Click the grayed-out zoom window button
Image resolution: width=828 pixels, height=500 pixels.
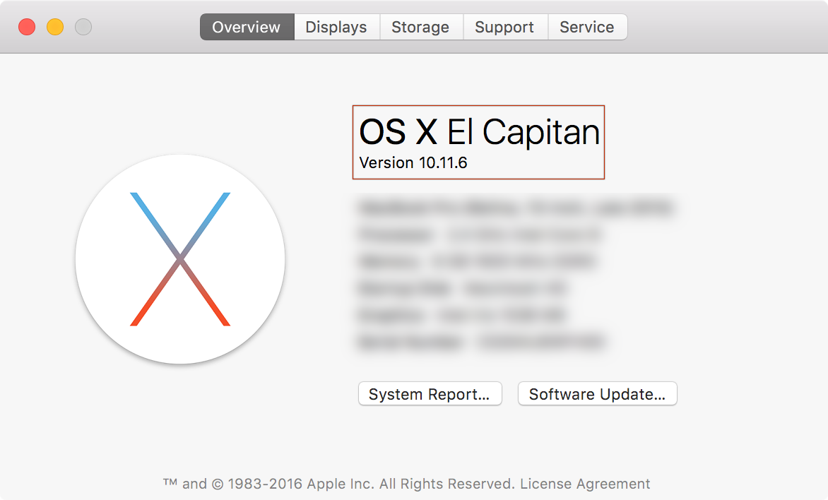83,28
